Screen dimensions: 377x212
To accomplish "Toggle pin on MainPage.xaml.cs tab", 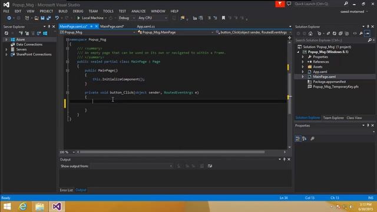I will click(x=92, y=26).
